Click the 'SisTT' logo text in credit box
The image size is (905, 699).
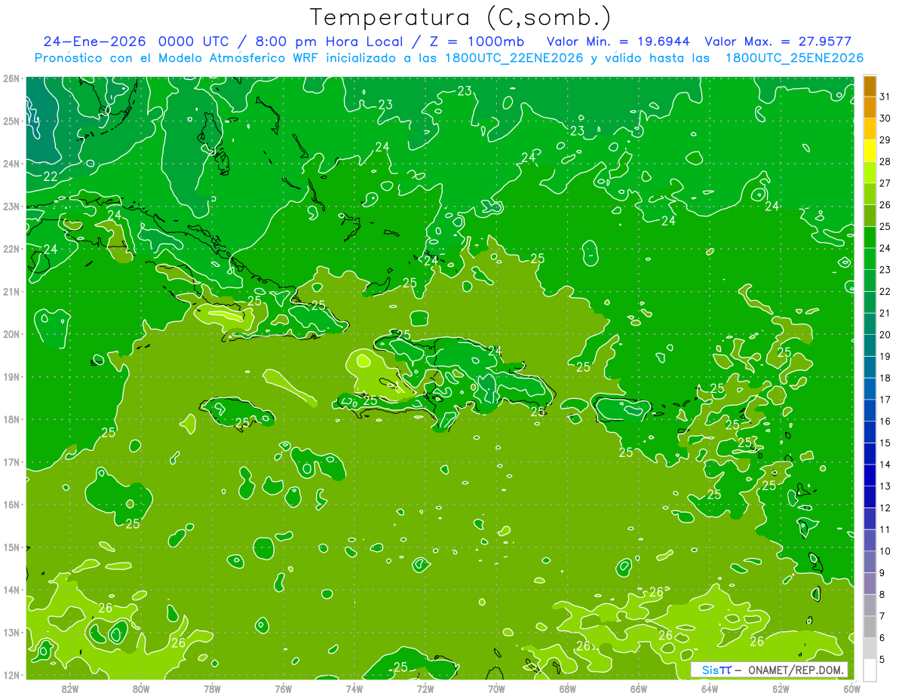[x=716, y=670]
